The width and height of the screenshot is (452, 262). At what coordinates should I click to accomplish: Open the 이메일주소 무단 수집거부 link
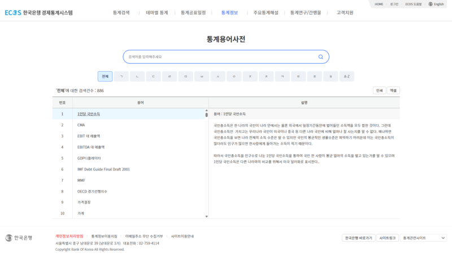[x=144, y=237]
